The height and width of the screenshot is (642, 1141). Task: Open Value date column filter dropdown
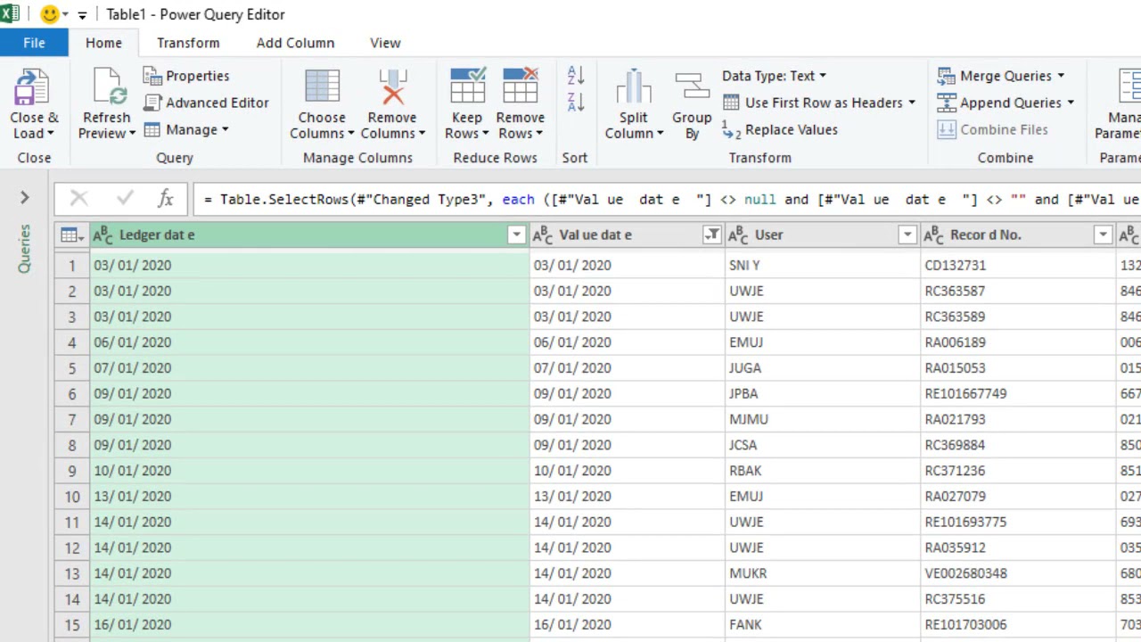(x=711, y=235)
